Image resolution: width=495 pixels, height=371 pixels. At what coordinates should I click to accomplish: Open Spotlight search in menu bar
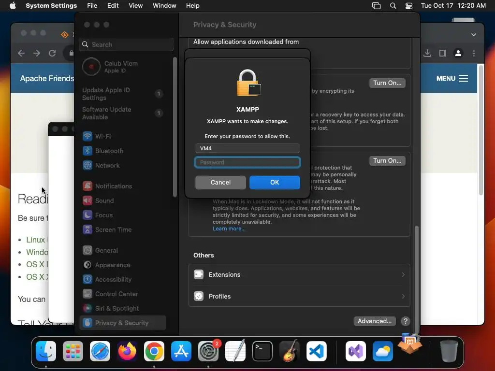[393, 6]
